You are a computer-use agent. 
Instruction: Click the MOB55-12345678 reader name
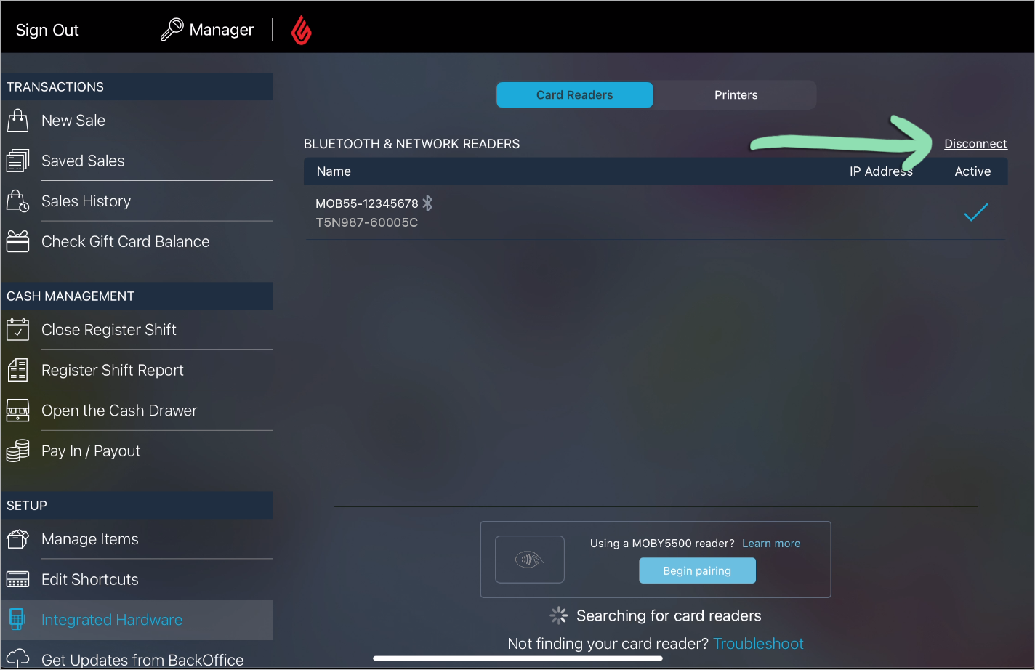point(367,203)
